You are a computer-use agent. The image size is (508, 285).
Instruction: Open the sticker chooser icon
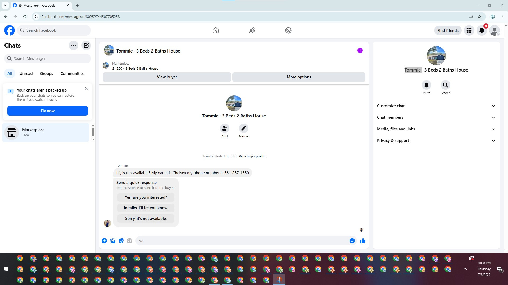(121, 241)
